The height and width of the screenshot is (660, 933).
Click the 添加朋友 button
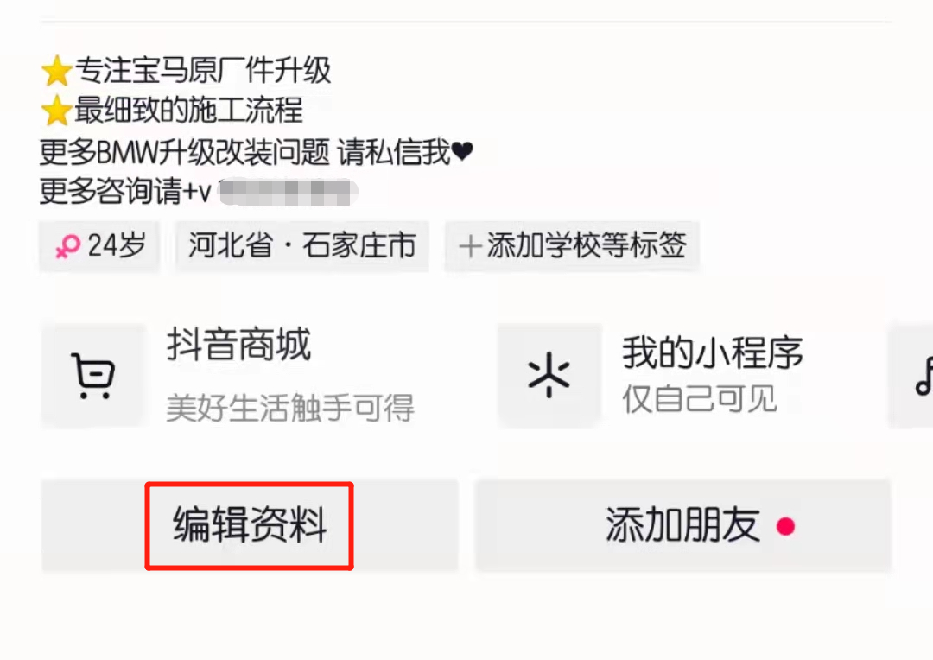(683, 525)
